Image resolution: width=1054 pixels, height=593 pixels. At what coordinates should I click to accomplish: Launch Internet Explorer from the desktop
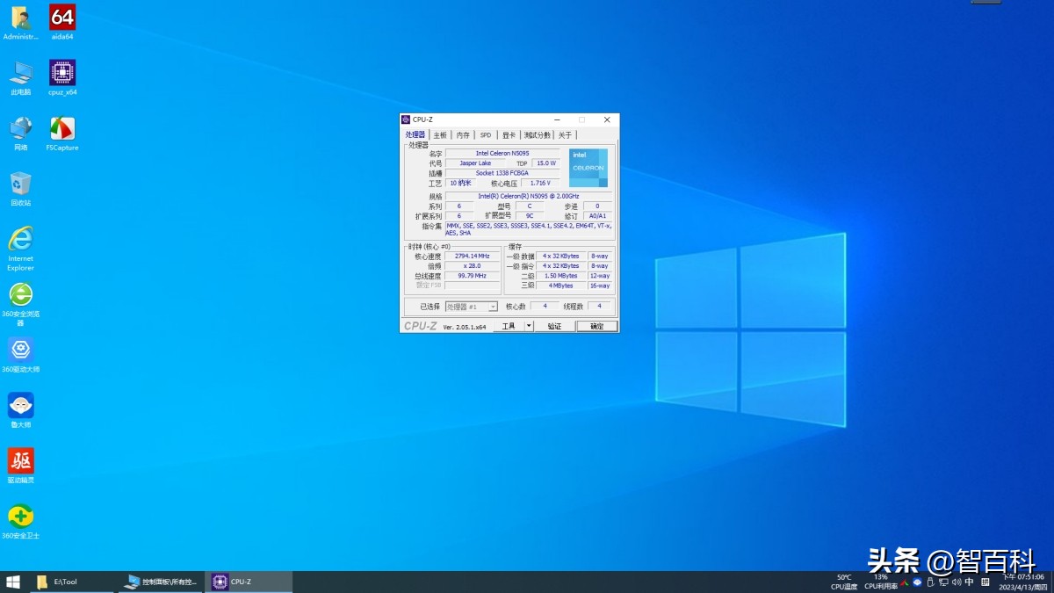(21, 239)
